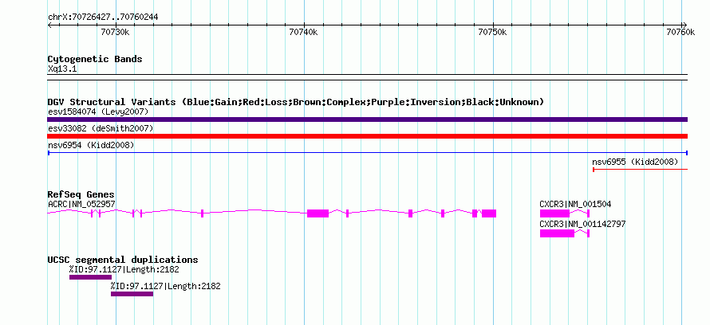Screen dimensions: 710x325
Task: Click the red esv33082 loss variant bar
Action: pos(367,136)
